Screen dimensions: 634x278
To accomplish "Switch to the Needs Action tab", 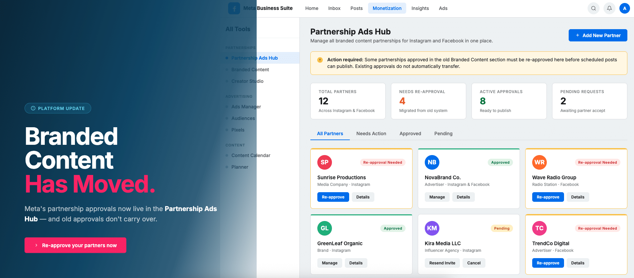I will tap(371, 134).
